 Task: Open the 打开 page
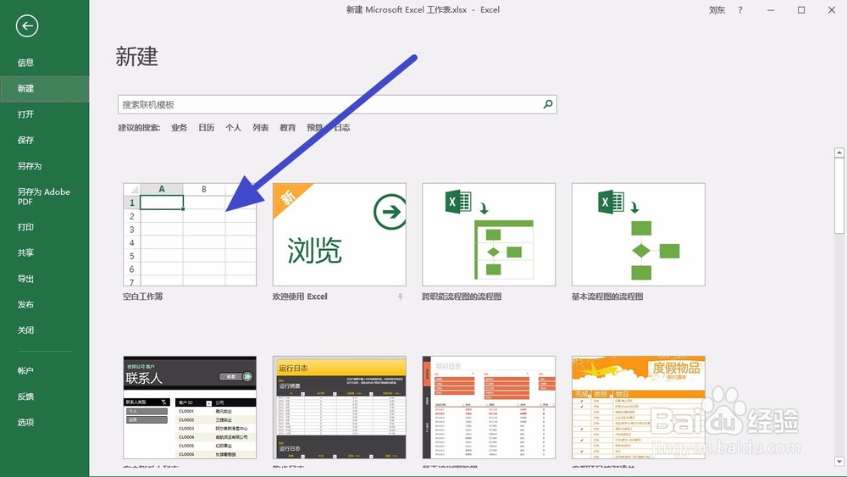tap(25, 114)
